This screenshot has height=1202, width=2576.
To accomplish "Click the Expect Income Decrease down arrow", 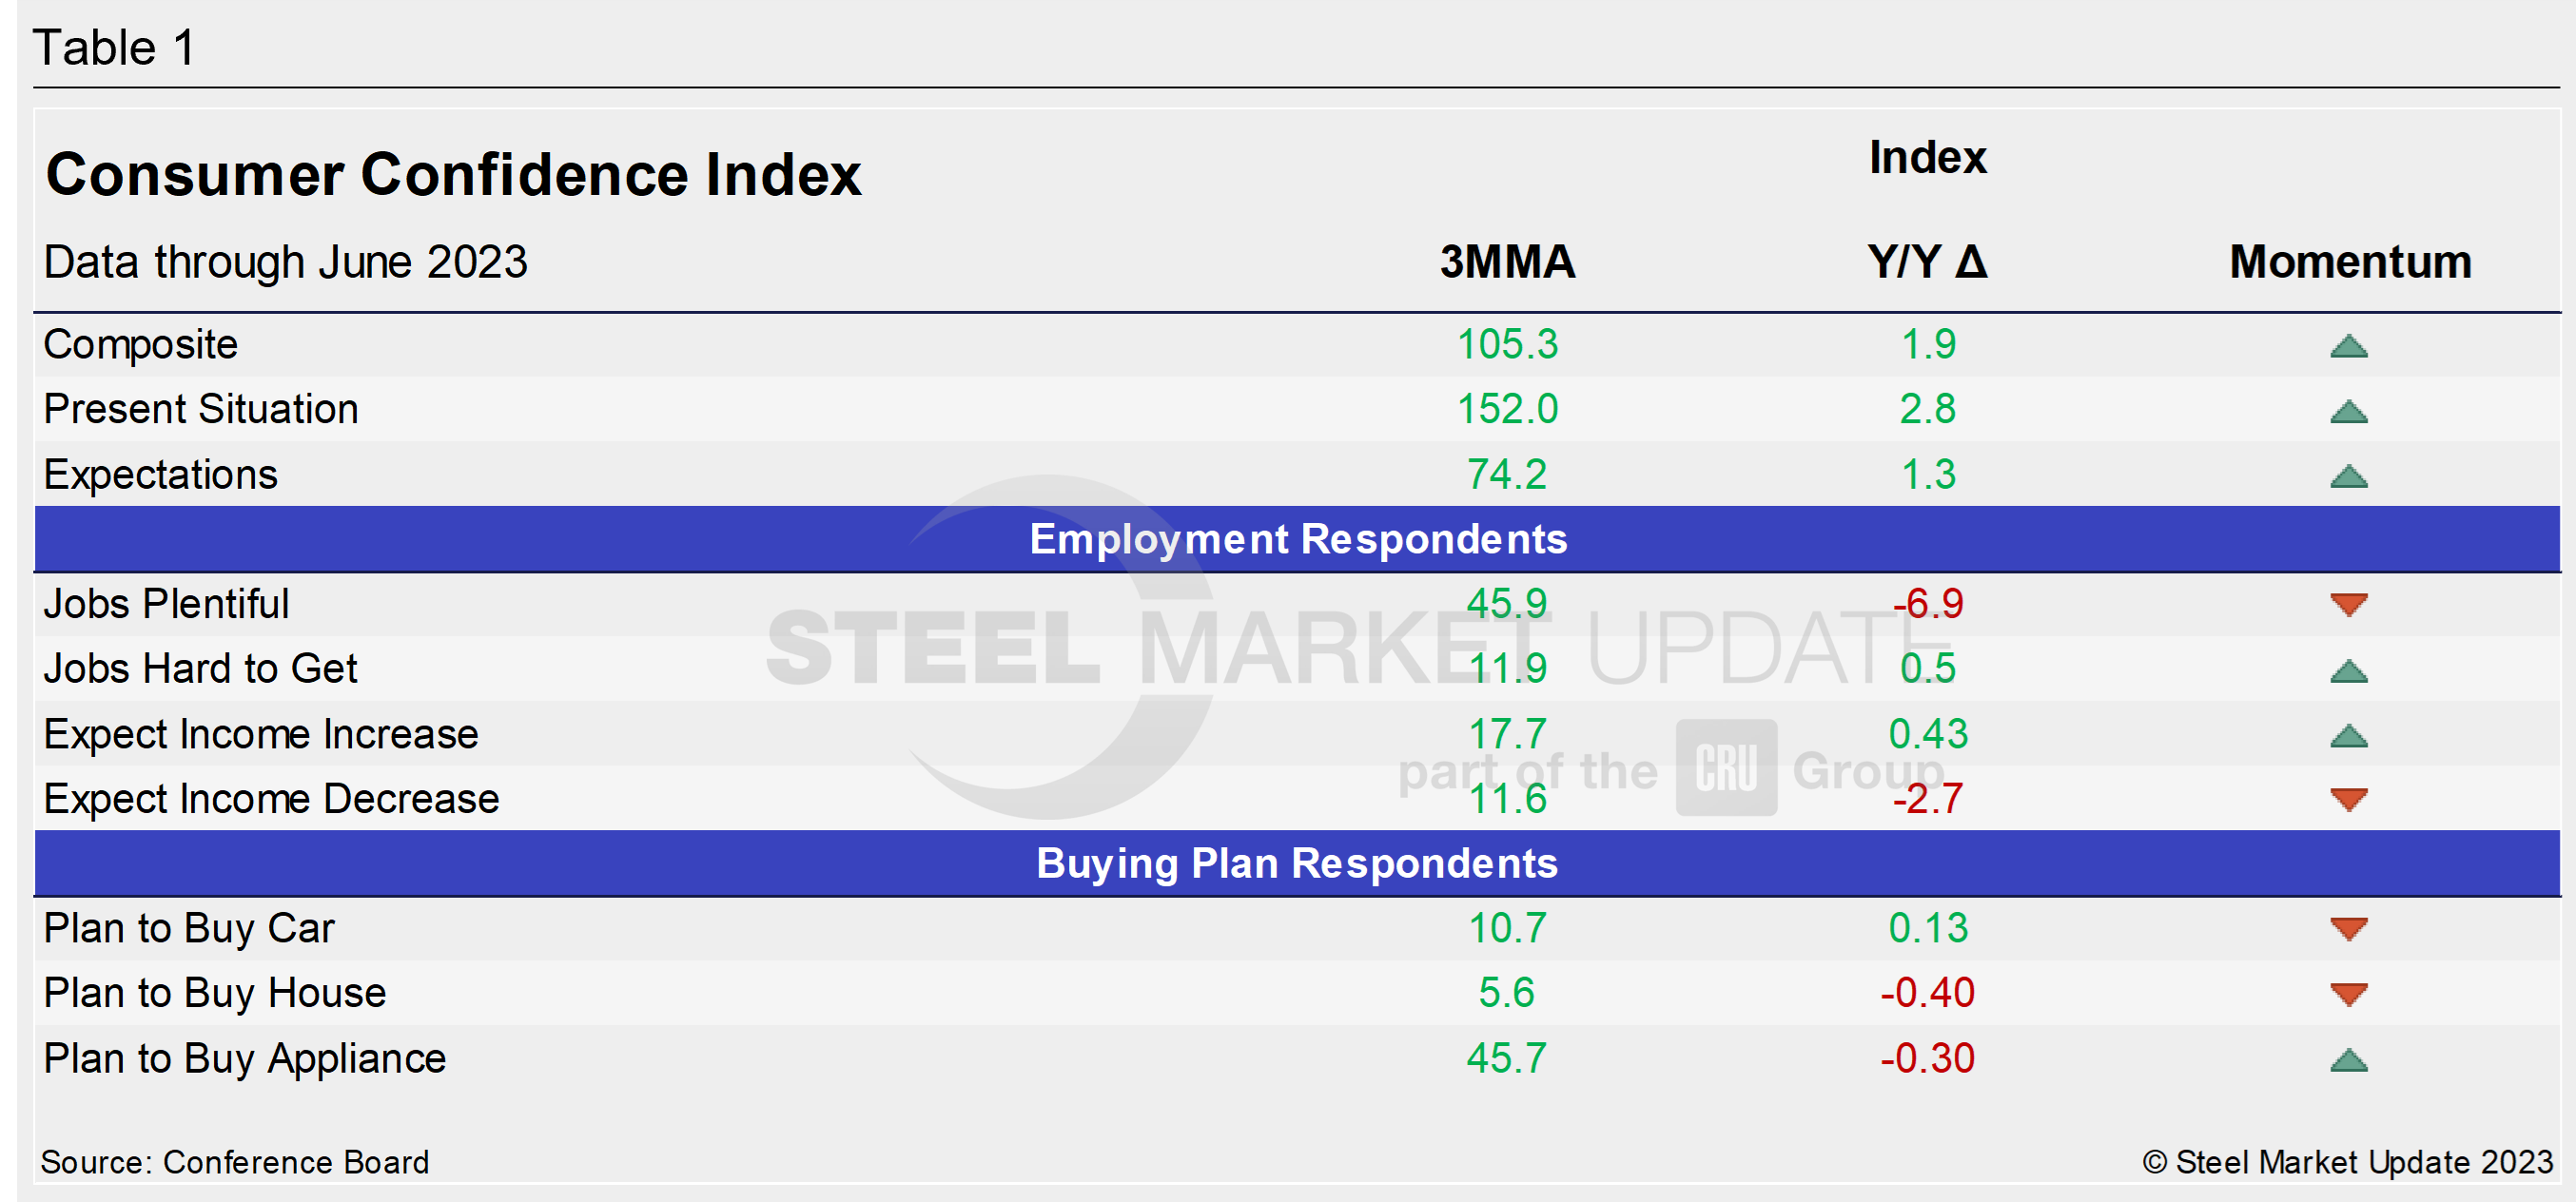I will click(2348, 798).
